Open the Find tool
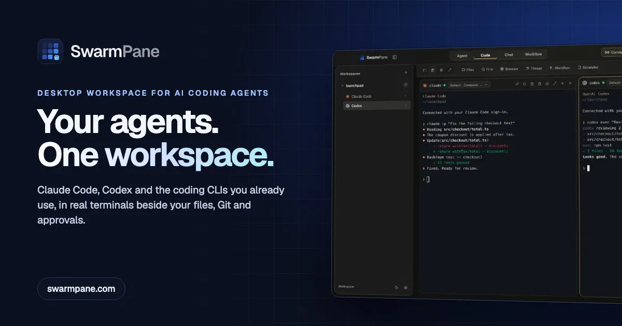 487,69
